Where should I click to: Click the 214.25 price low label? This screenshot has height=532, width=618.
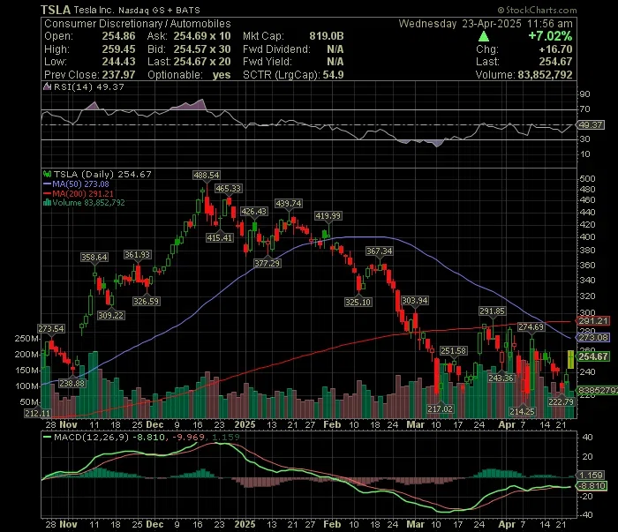click(x=523, y=411)
